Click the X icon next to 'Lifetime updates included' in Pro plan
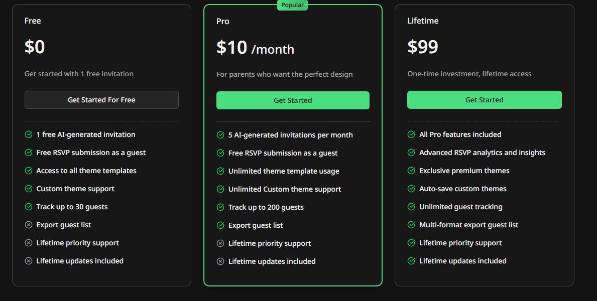Screen dimensions: 597x301 pos(220,261)
